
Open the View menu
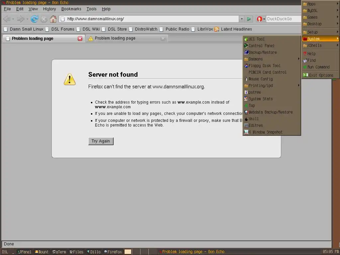click(33, 9)
